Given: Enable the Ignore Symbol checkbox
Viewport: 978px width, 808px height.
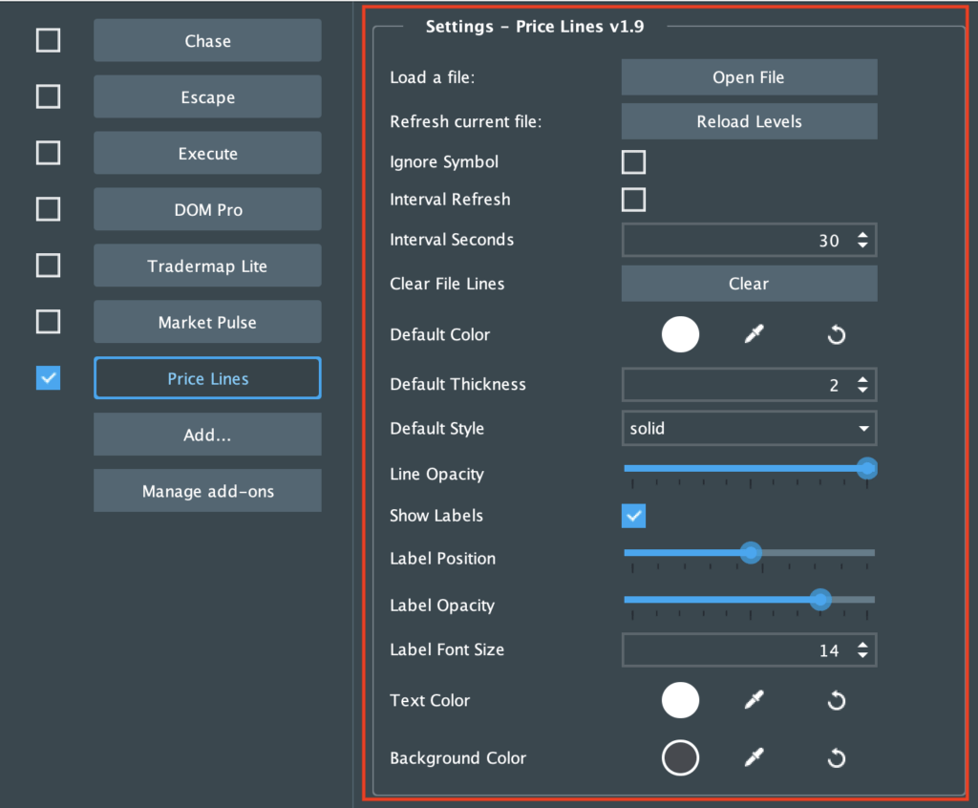Looking at the screenshot, I should point(633,161).
